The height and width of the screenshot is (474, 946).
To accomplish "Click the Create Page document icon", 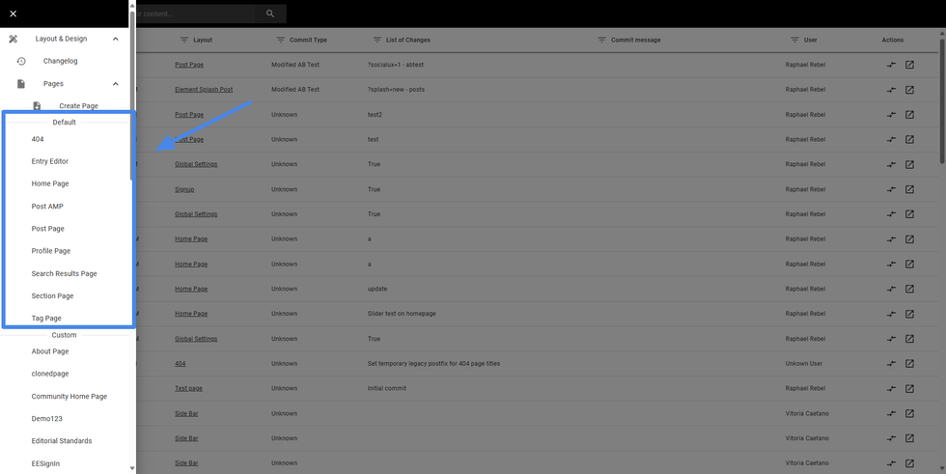I will (37, 106).
